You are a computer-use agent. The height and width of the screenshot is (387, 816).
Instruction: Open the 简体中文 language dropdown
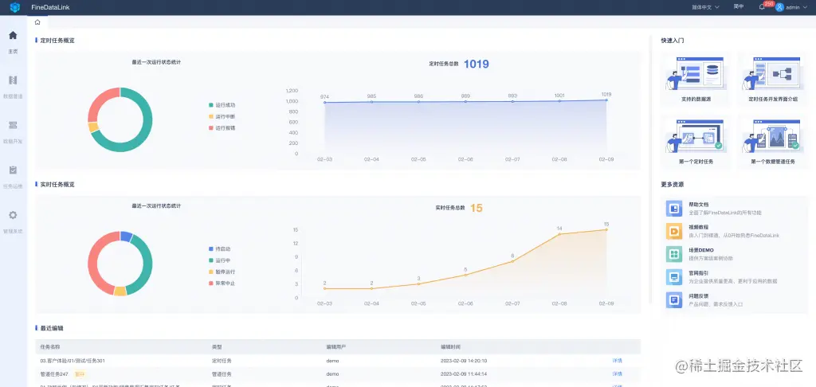705,7
